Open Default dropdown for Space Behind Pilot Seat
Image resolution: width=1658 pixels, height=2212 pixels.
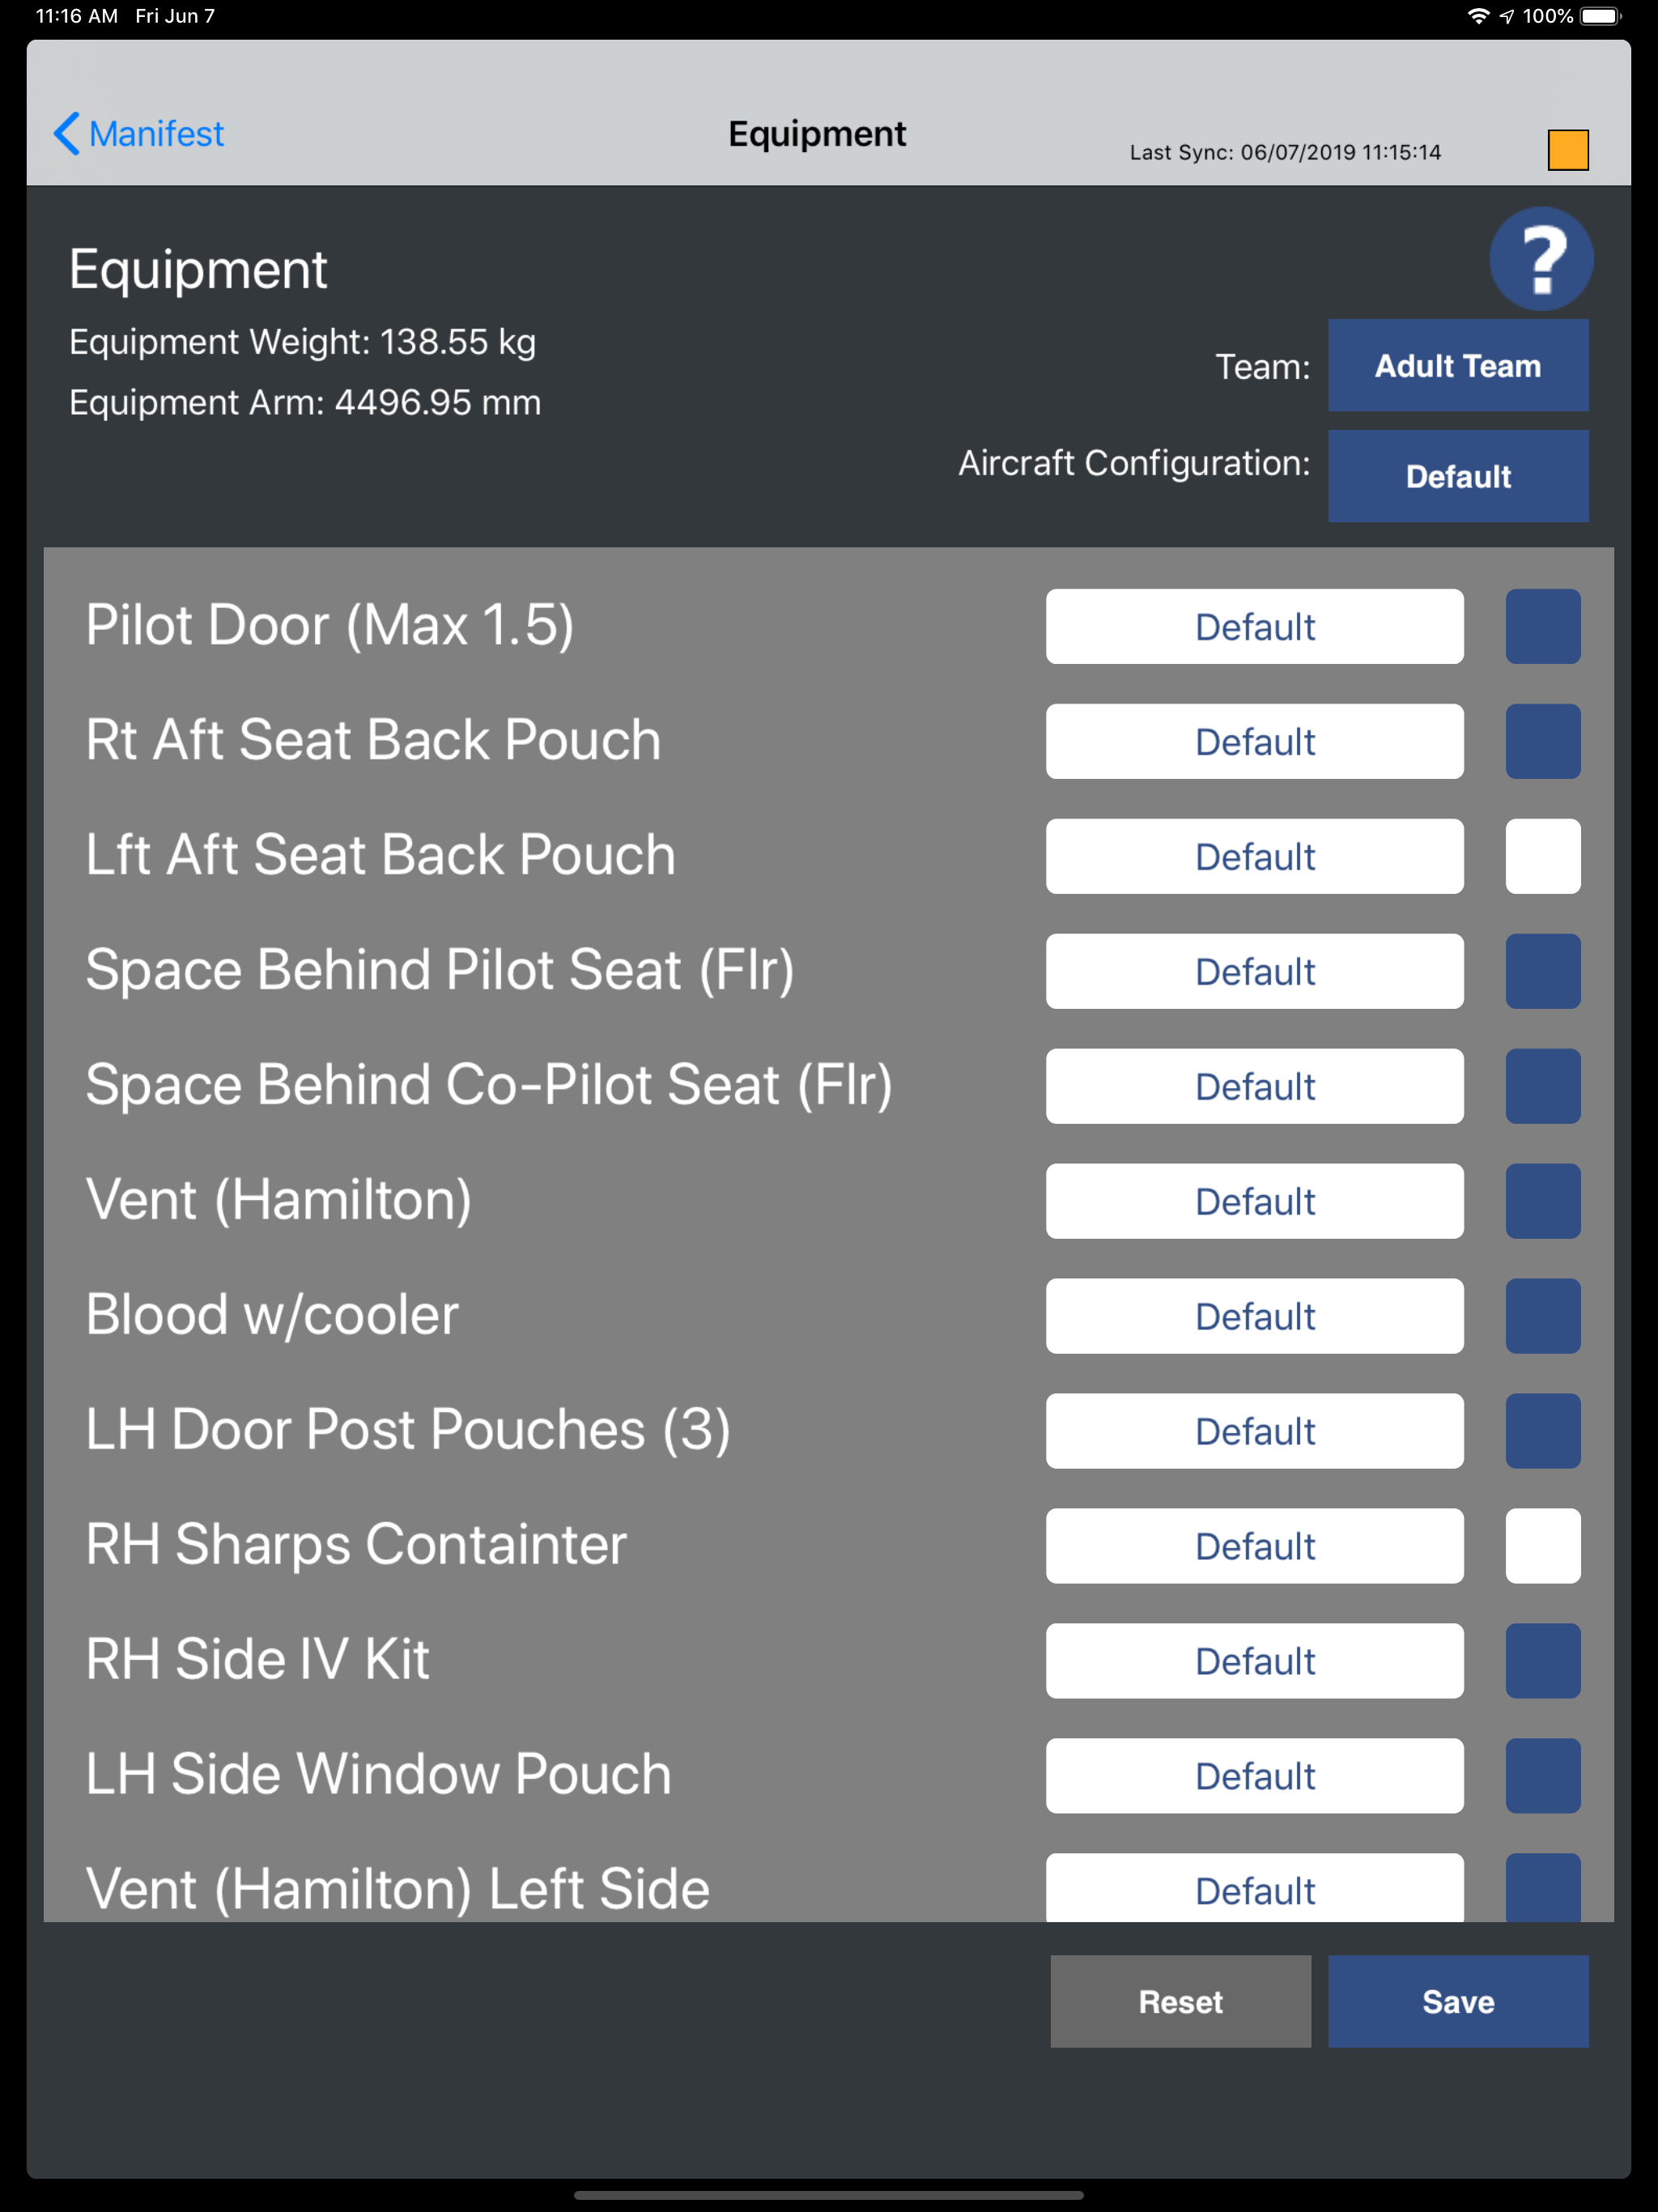coord(1254,971)
